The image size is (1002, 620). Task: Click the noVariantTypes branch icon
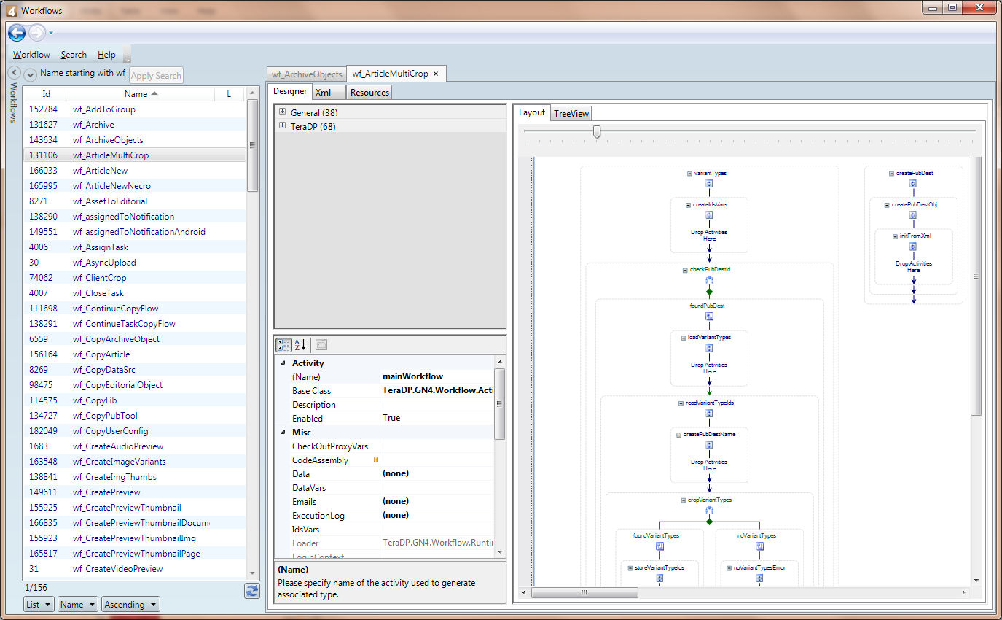click(759, 546)
